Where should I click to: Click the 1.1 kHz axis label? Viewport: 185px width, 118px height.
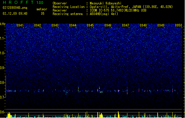(3, 38)
